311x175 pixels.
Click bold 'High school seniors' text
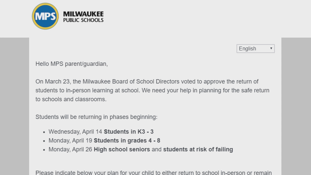pyautogui.click(x=122, y=149)
